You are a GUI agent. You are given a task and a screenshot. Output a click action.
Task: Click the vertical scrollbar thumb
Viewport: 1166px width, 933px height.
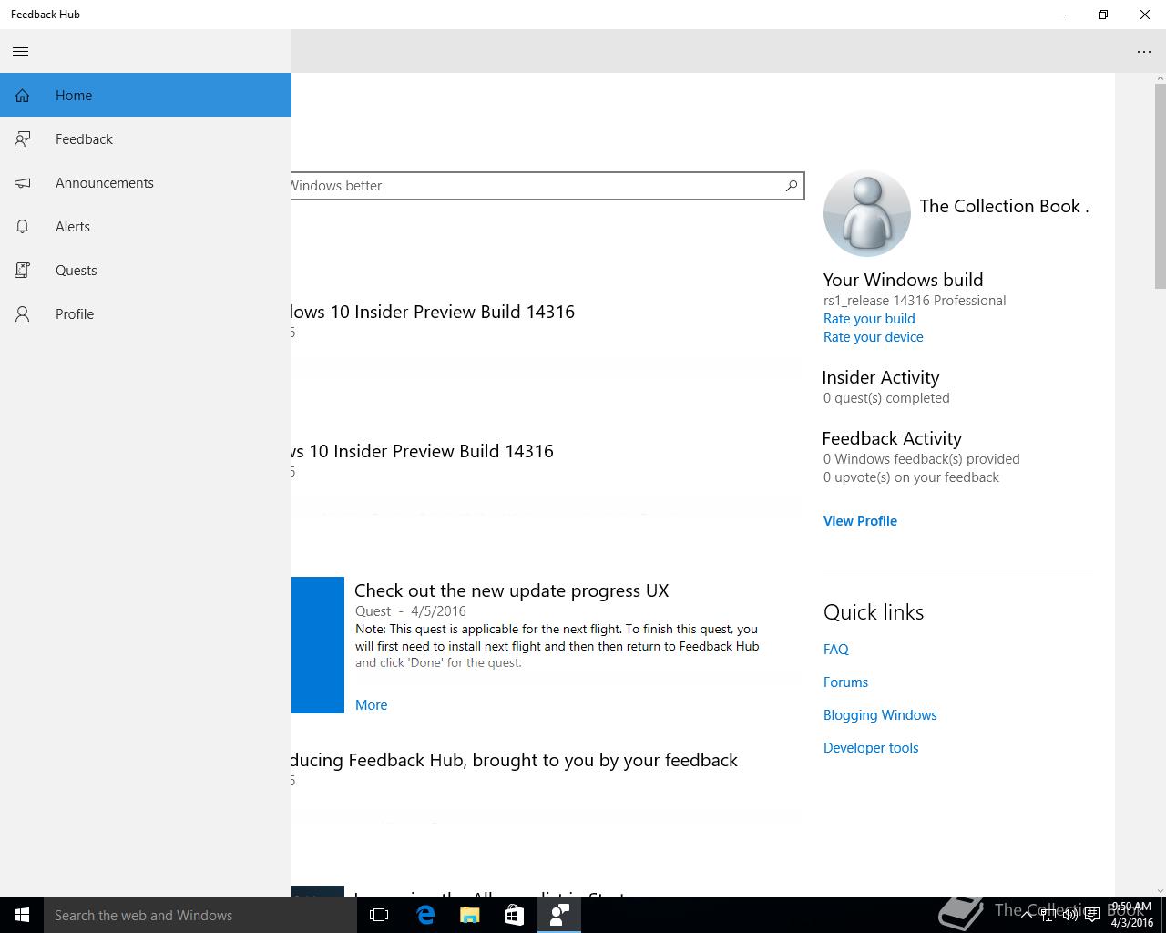[x=1160, y=187]
